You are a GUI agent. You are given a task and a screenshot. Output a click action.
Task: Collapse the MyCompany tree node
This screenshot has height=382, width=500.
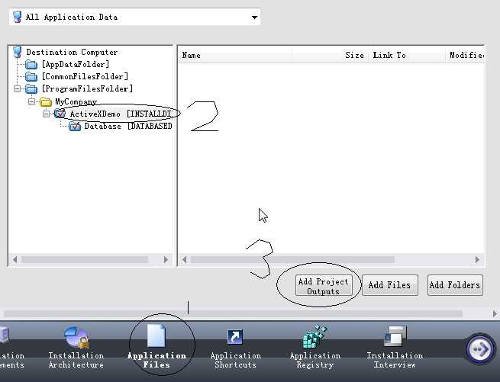pos(31,102)
